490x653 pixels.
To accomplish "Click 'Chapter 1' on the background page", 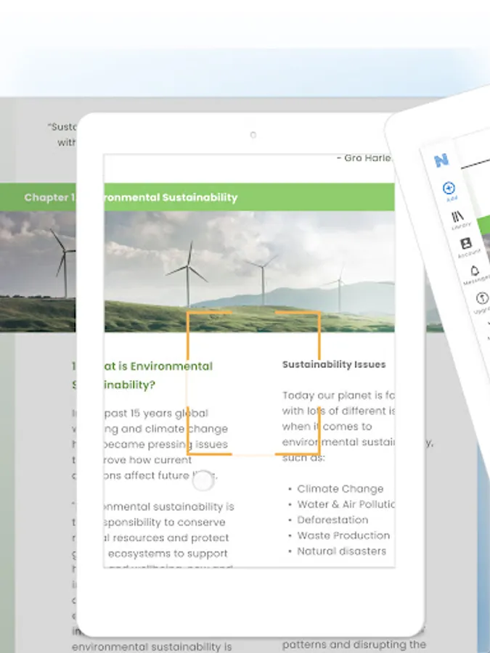I will 49,197.
